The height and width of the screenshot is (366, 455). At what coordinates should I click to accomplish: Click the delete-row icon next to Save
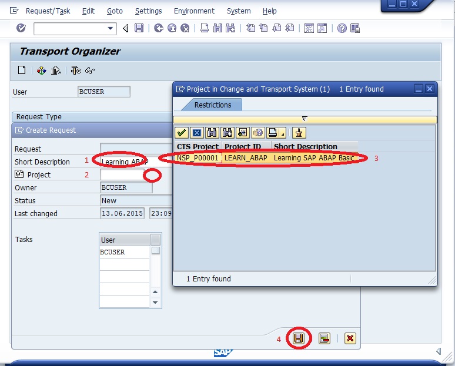point(324,338)
